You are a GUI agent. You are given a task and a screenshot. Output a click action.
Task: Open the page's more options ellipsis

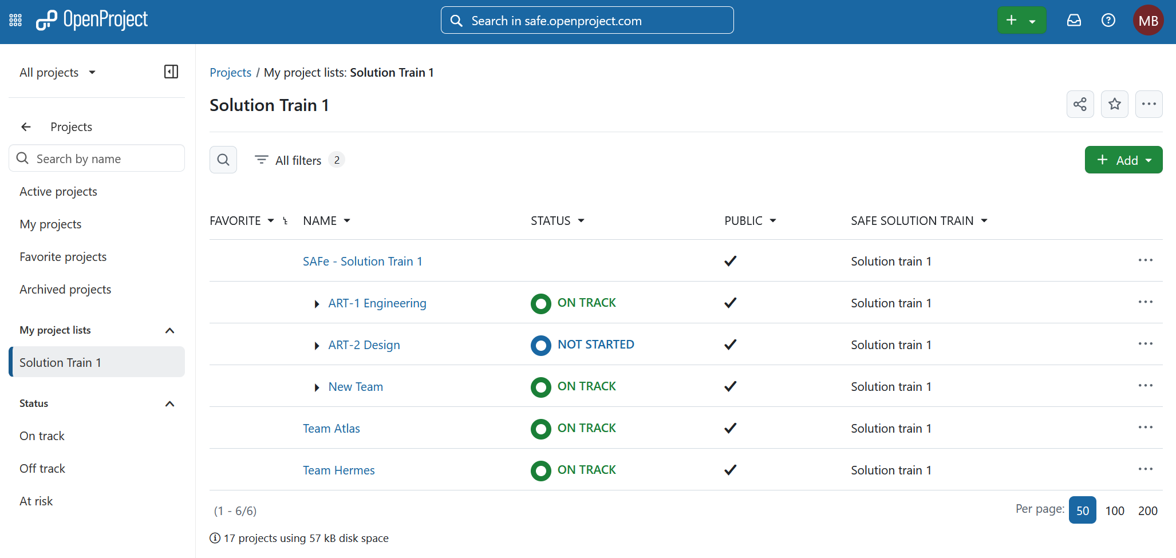click(x=1149, y=104)
